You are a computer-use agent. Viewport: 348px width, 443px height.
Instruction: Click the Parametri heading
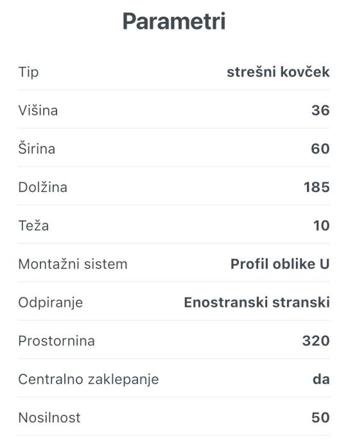(174, 22)
